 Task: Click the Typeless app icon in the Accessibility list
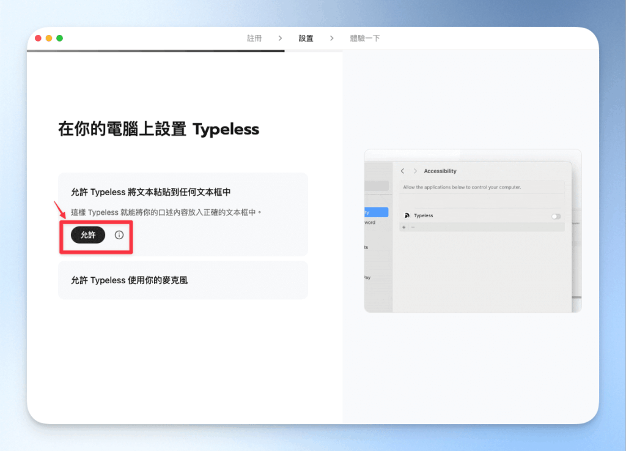point(407,215)
